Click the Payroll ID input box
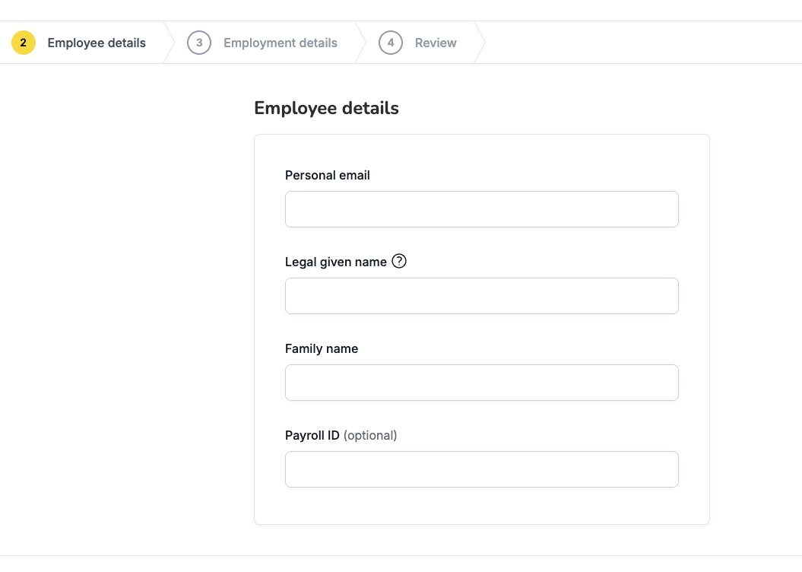 pos(482,469)
